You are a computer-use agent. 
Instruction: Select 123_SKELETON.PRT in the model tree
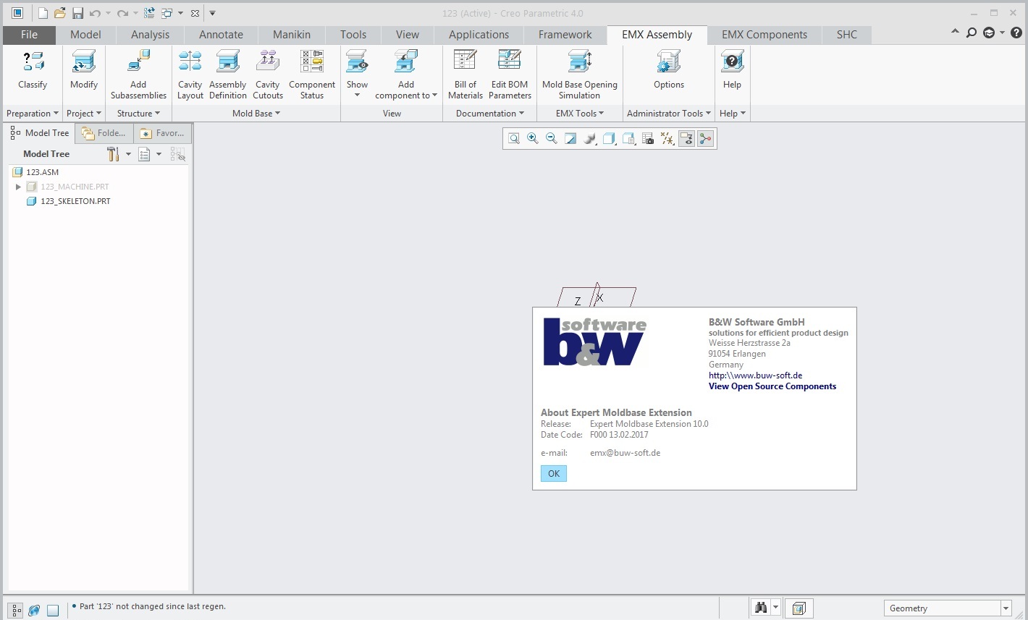coord(75,201)
